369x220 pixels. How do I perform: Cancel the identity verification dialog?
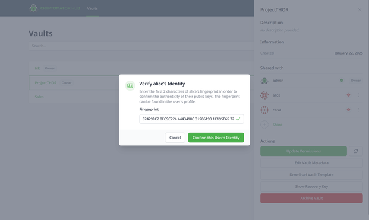tap(175, 138)
